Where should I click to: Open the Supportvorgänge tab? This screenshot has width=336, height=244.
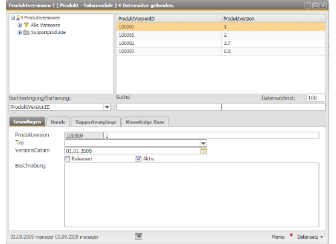pos(96,122)
